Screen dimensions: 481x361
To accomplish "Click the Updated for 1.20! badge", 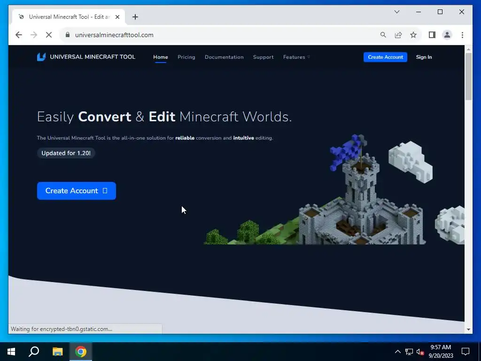I will coord(66,153).
